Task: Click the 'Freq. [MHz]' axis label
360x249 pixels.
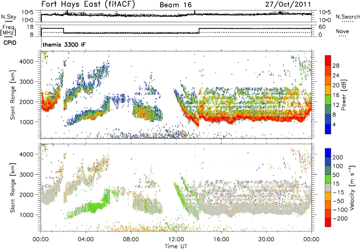Action: 8,30
